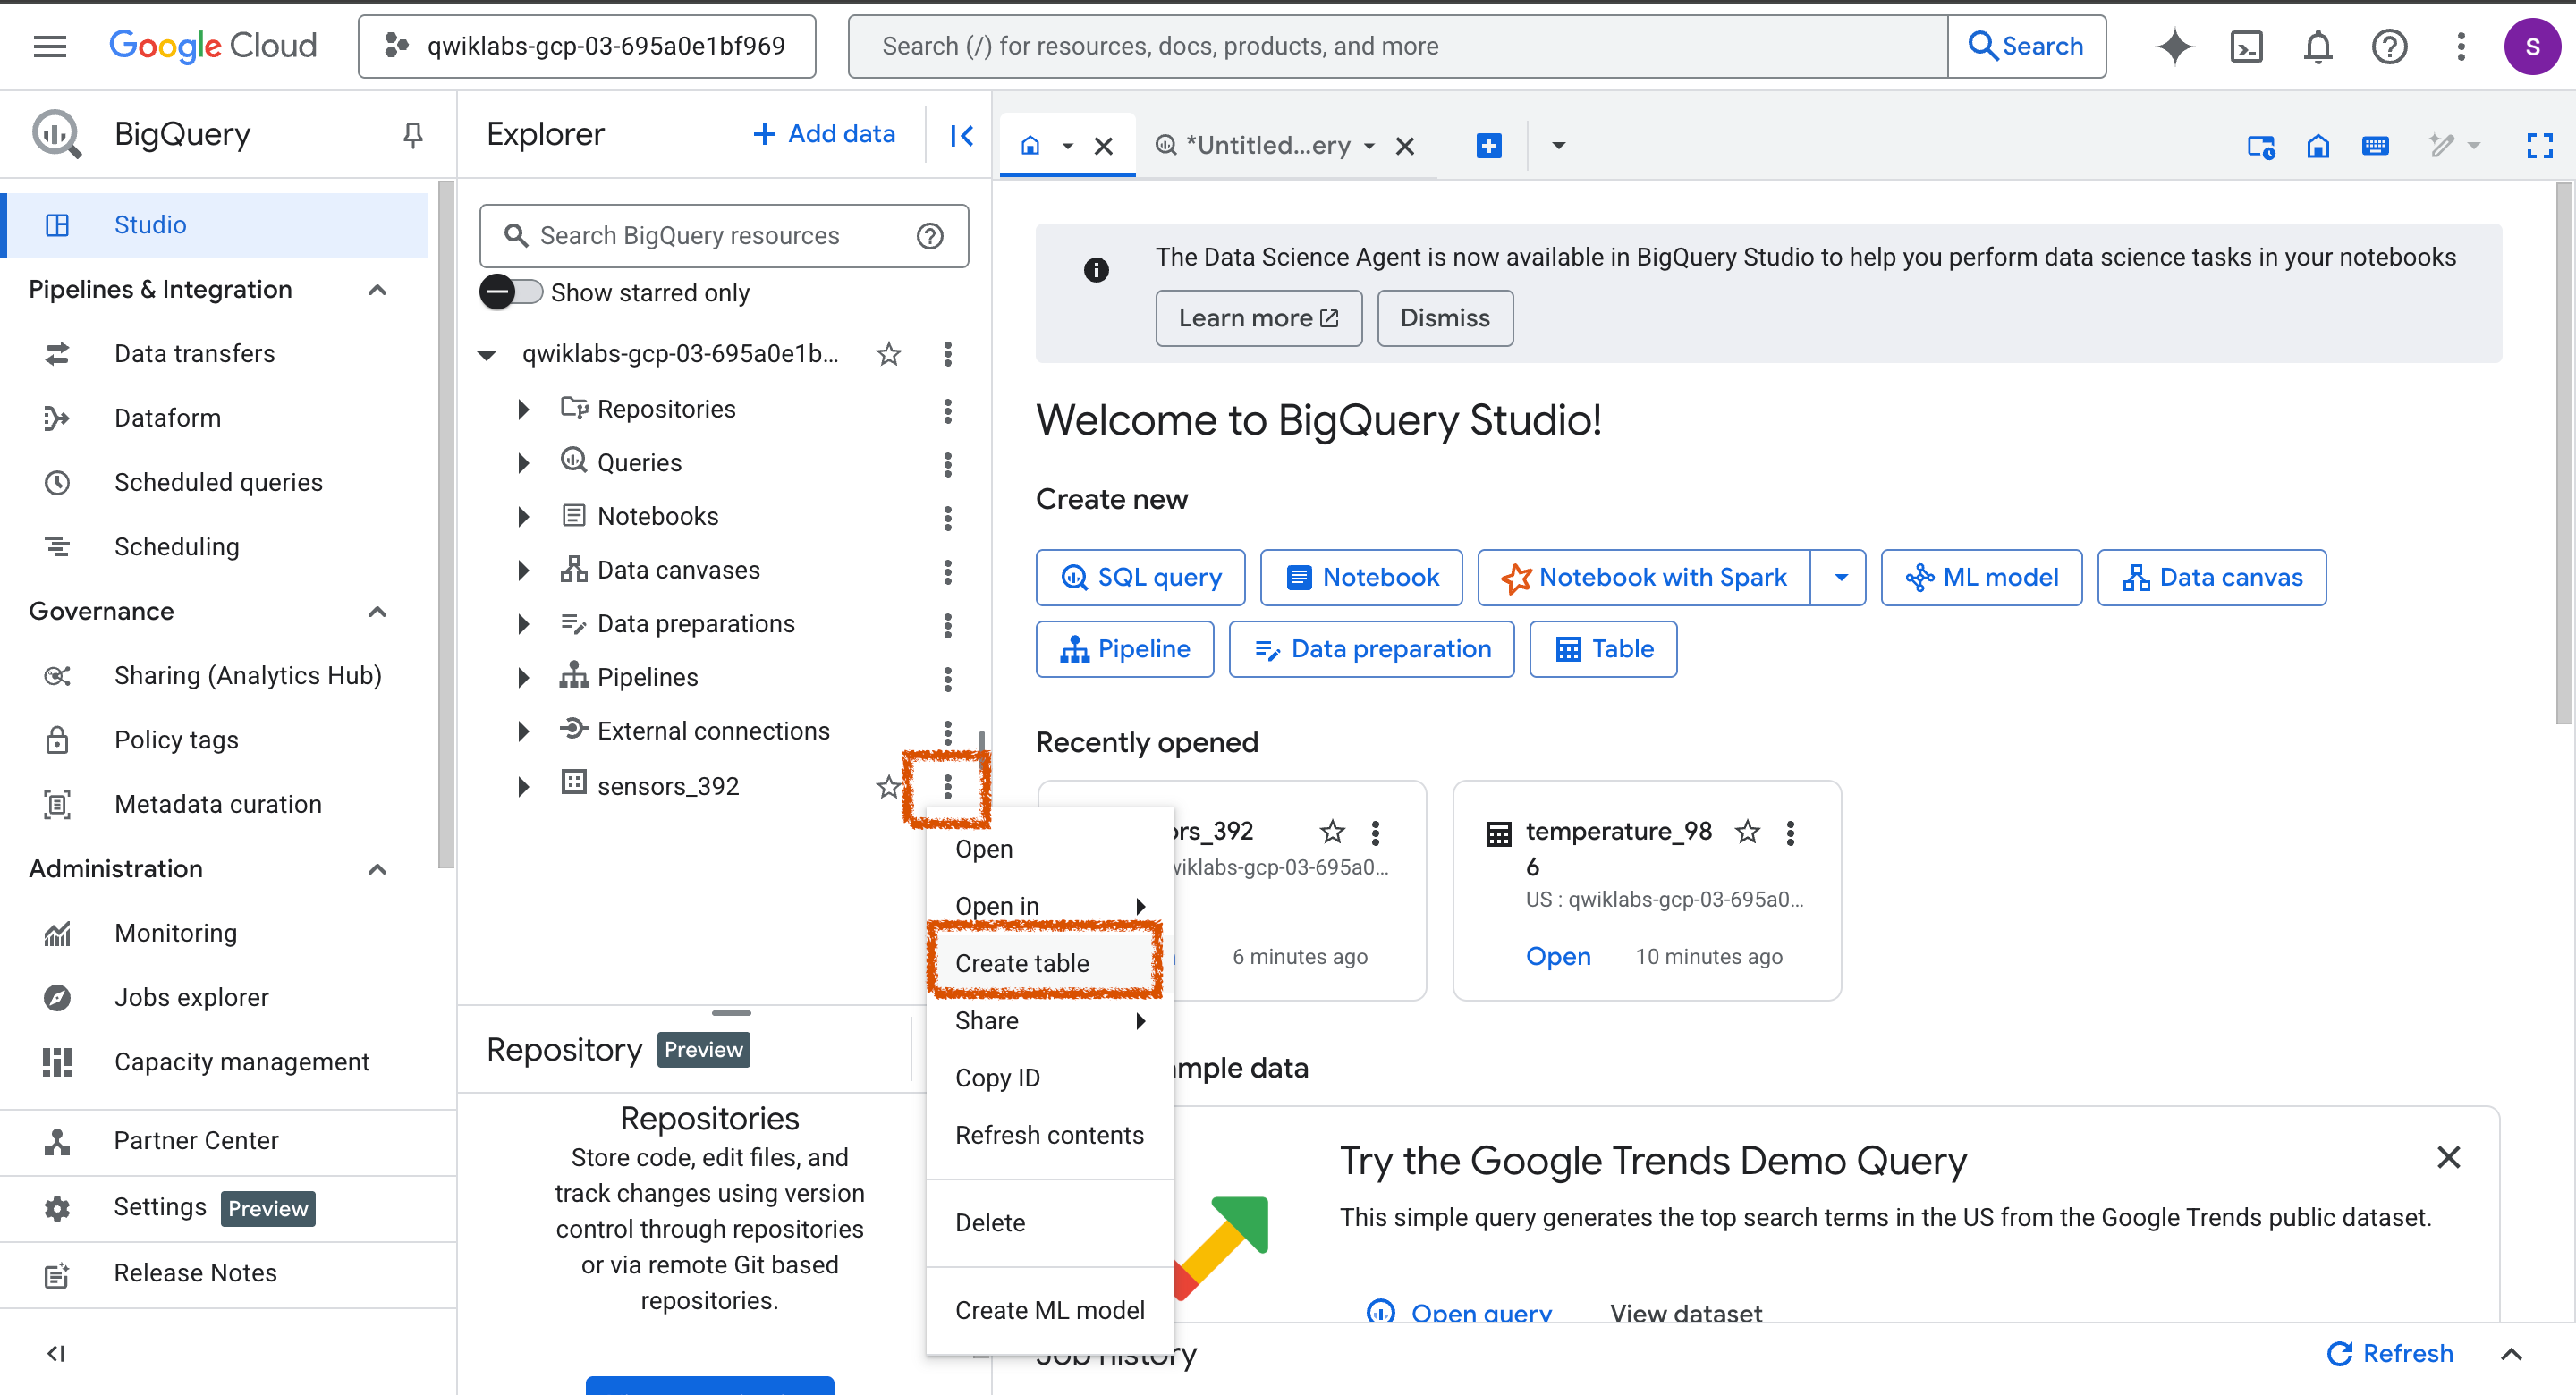Open search help question mark icon
Screen dimensions: 2576x1395
coord(930,236)
